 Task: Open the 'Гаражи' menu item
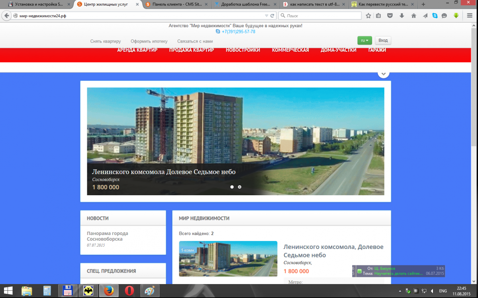pyautogui.click(x=377, y=50)
